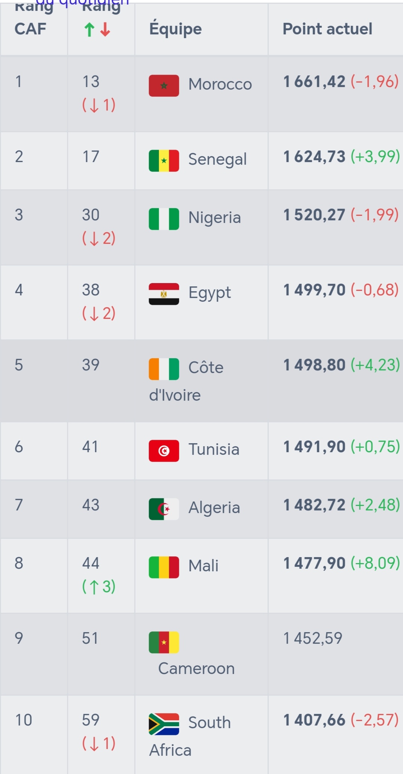
Task: Select the Point actuel column header
Action: point(327,29)
